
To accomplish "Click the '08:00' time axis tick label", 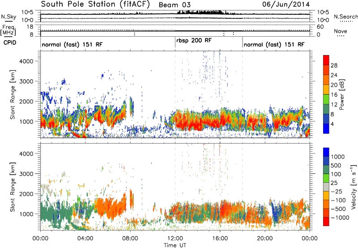I will (130, 239).
